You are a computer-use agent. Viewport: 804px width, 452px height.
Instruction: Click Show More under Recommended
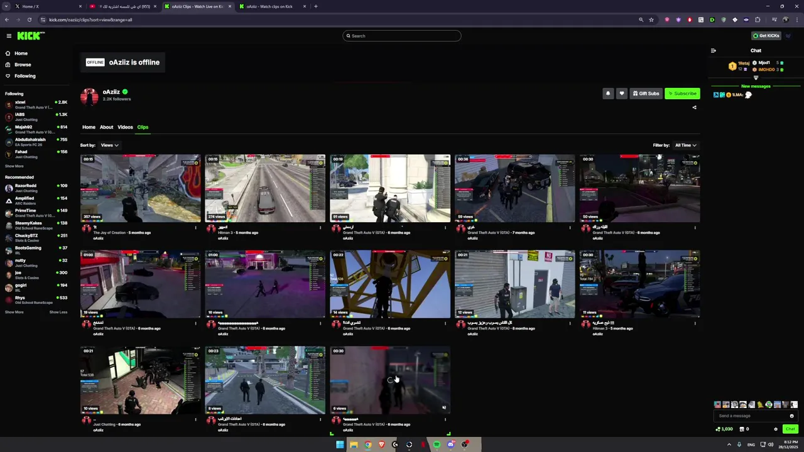tap(14, 312)
